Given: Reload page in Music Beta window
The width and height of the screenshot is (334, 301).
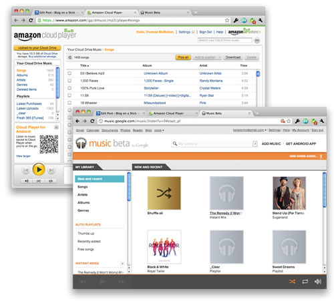Looking at the screenshot, I should tap(92, 121).
